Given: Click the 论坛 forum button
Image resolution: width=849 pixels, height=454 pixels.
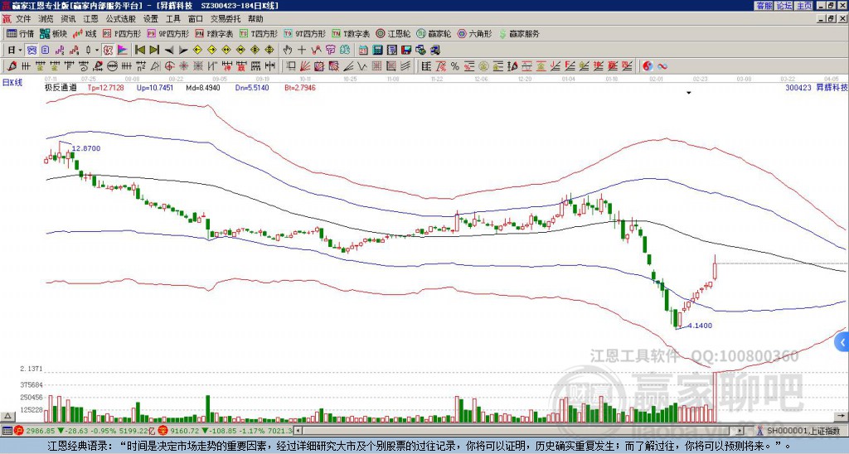Looking at the screenshot, I should point(784,6).
